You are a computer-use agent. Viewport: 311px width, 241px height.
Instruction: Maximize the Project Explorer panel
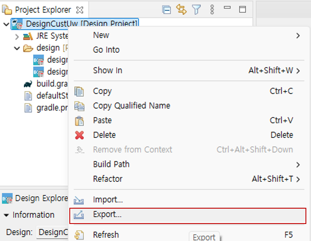click(x=242, y=9)
